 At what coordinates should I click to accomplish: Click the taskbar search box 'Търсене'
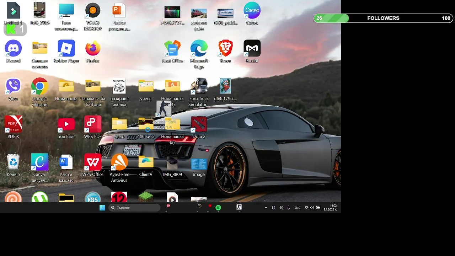click(x=134, y=208)
